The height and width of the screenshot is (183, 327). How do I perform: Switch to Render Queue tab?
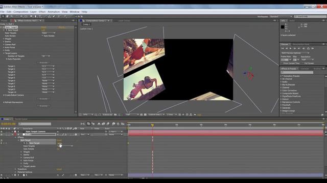tap(21, 119)
